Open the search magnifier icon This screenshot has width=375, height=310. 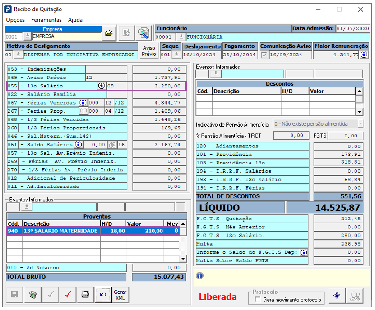(144, 33)
